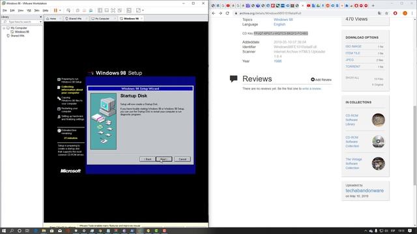Open the Windows 98 topic link

283,19
